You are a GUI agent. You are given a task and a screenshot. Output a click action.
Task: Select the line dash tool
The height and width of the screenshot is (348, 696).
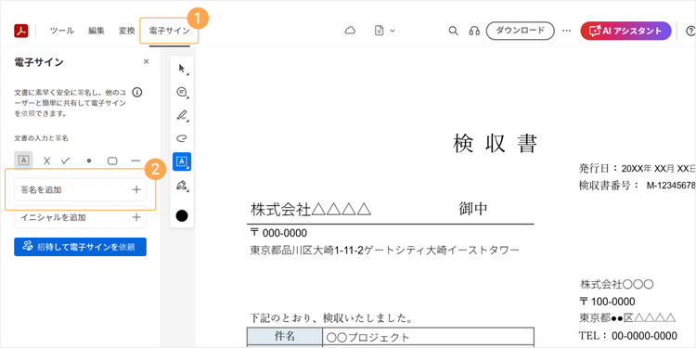[x=135, y=161]
